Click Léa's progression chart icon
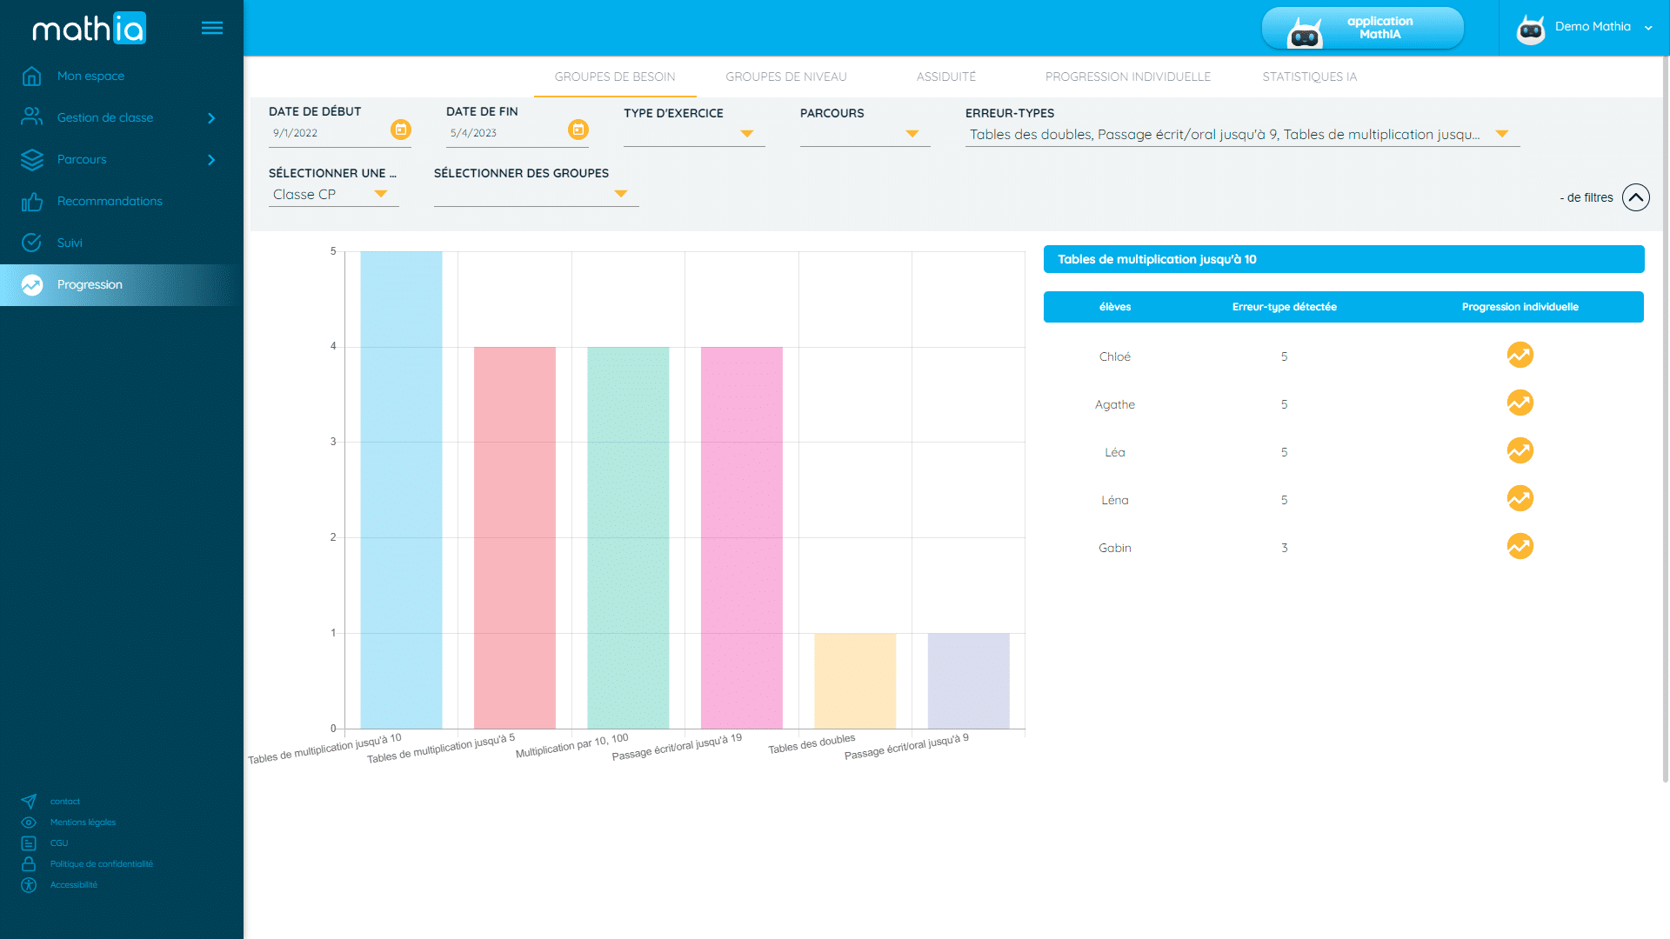The height and width of the screenshot is (939, 1670). point(1520,451)
